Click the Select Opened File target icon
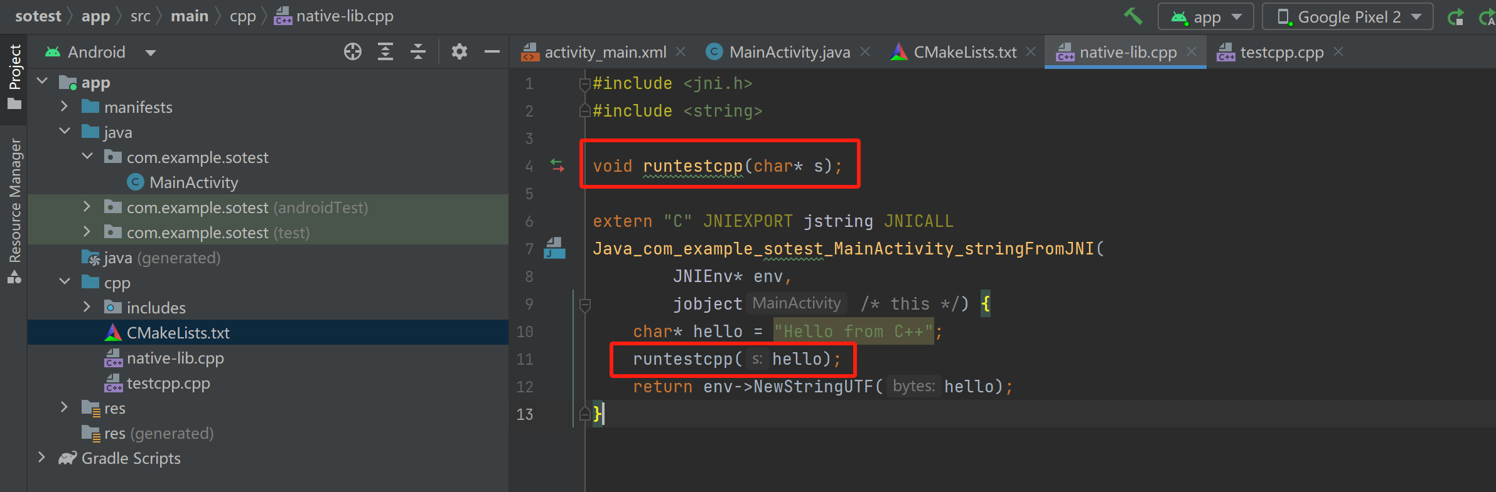Image resolution: width=1496 pixels, height=492 pixels. coord(353,52)
